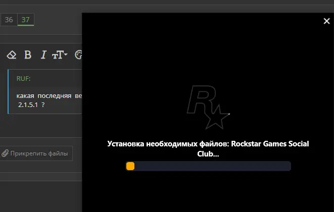334x212 pixels.
Task: Click the paperclip attachment icon
Action: (5, 153)
